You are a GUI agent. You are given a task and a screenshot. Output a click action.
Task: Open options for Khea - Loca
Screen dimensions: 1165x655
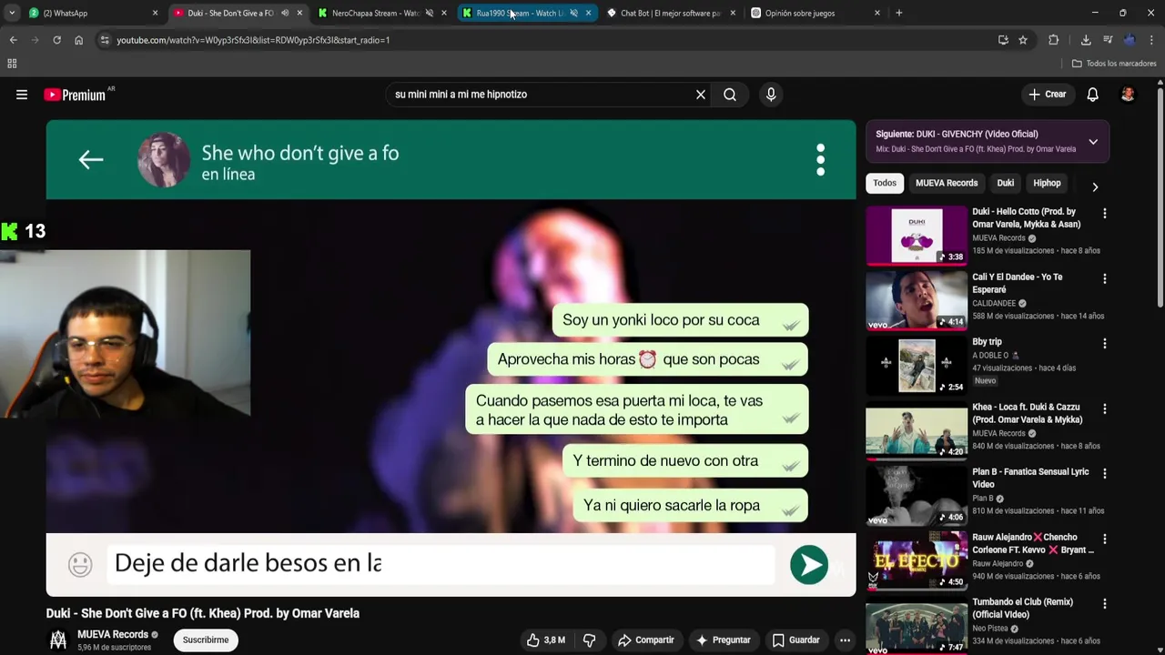click(1105, 409)
